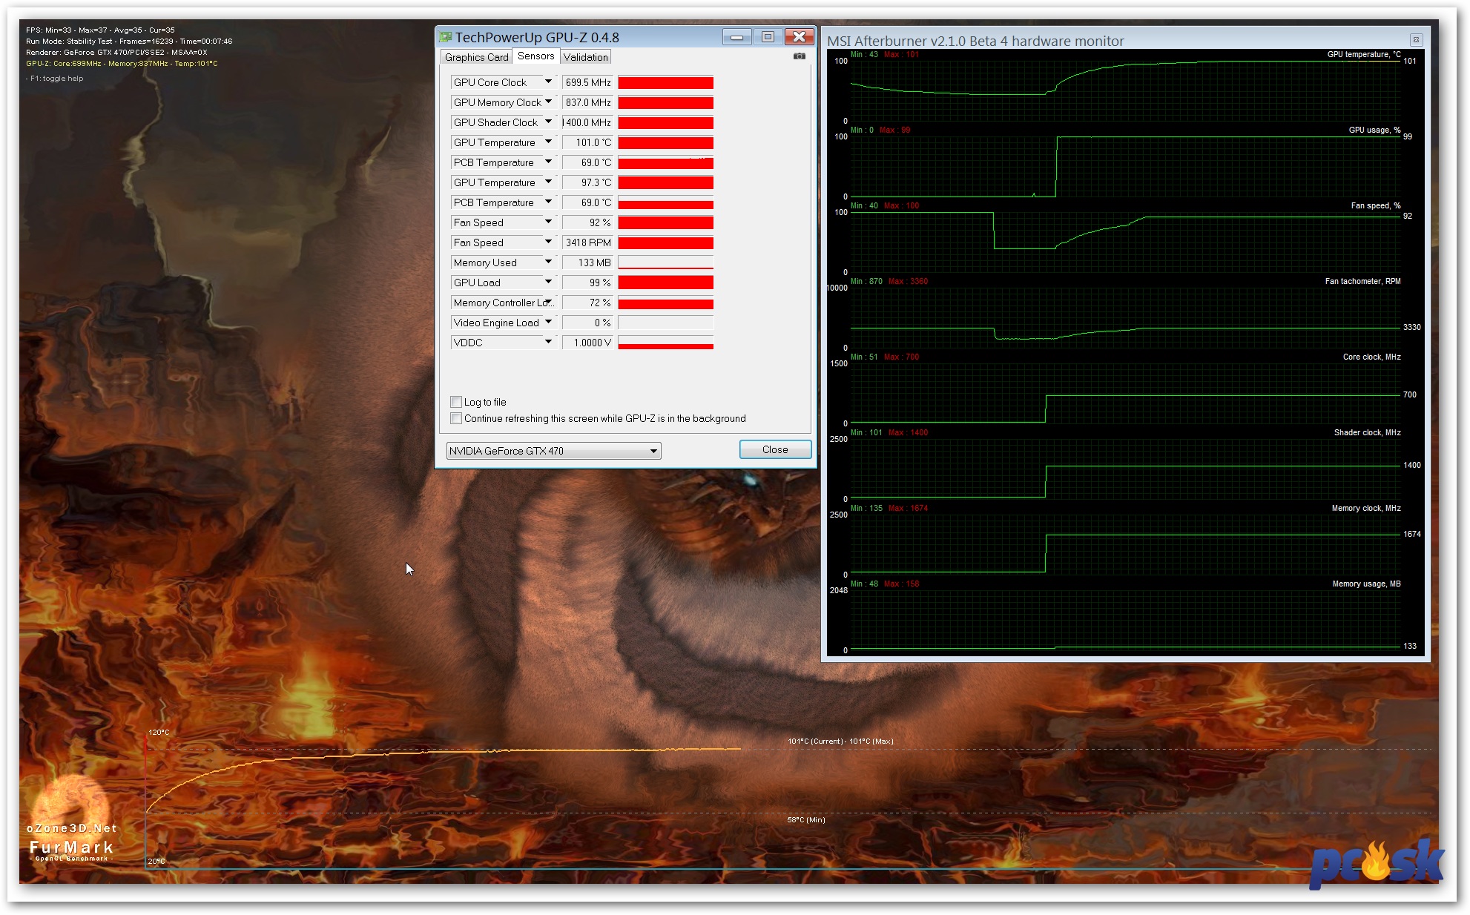Open the NVIDIA GeForce GTX 470 selector
Screen dimensions: 1470x915
point(553,451)
